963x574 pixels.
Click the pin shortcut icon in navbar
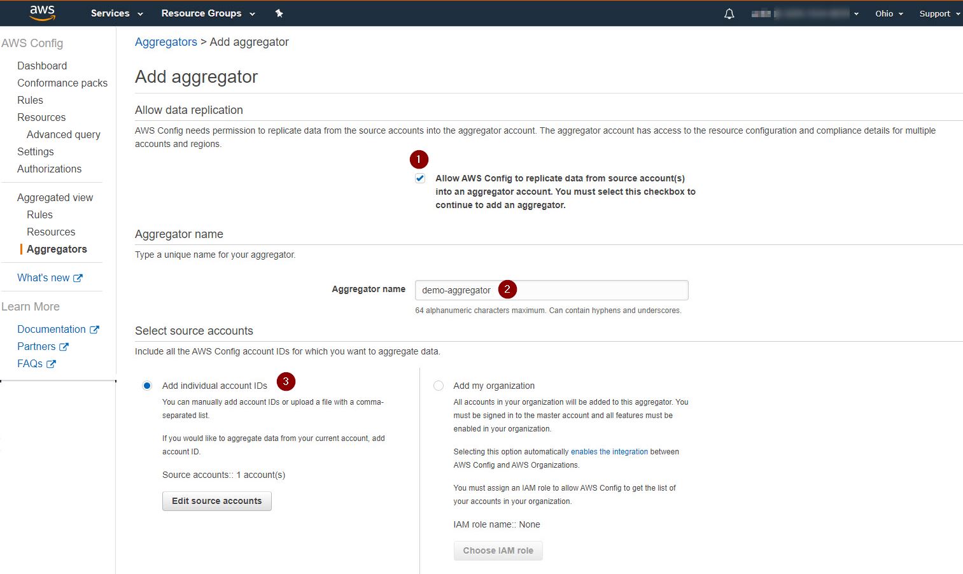[x=279, y=13]
